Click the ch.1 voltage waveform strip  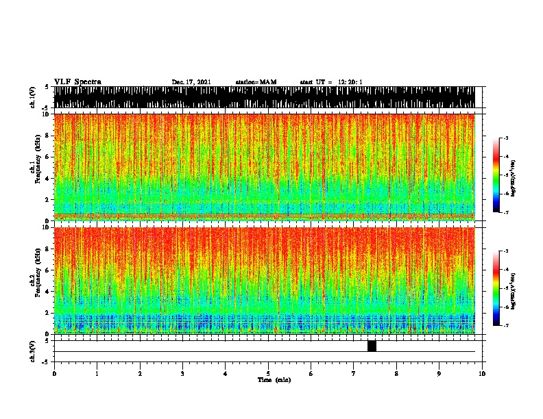pyautogui.click(x=265, y=97)
